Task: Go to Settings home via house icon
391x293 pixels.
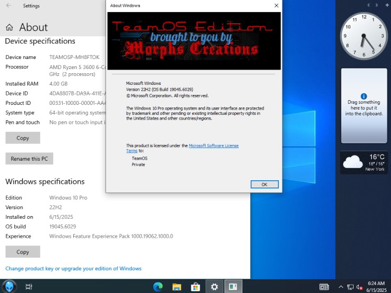Action: tap(9, 27)
